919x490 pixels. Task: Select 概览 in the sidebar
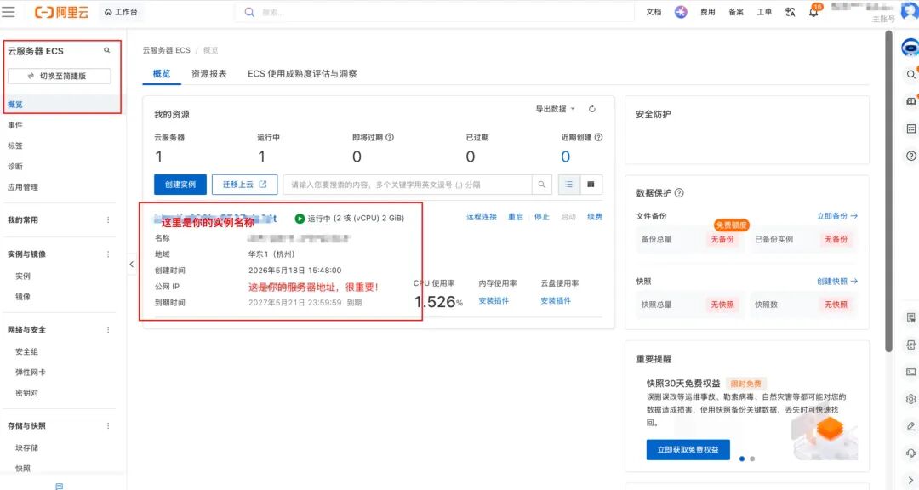coord(15,105)
